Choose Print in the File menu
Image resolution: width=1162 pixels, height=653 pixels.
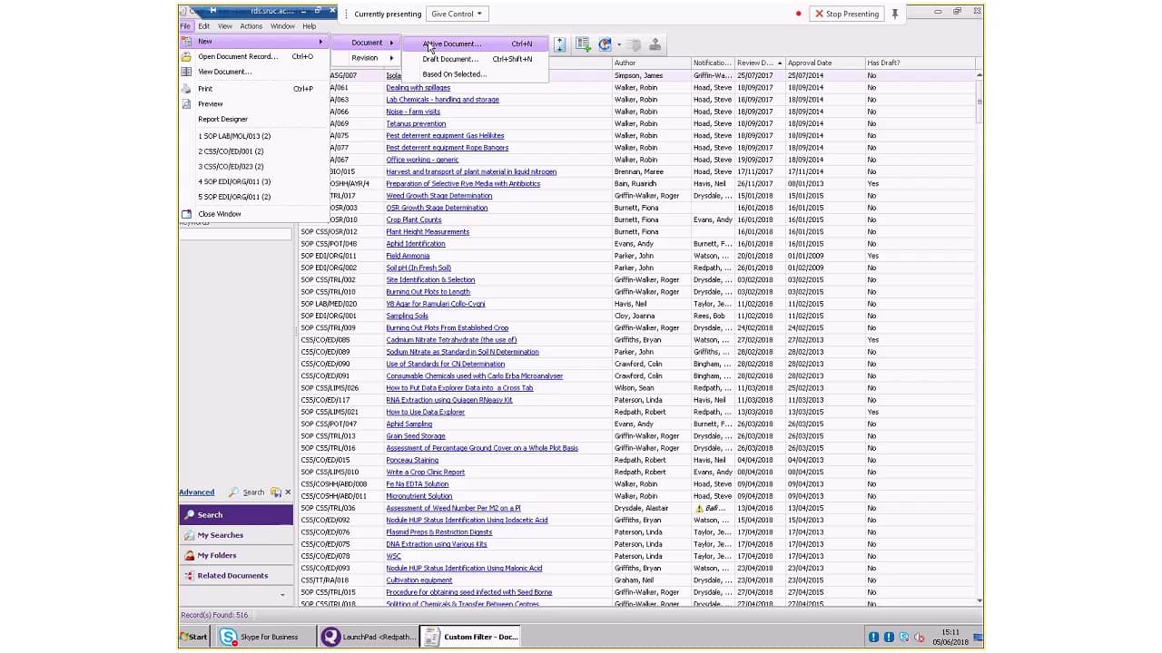click(x=253, y=89)
